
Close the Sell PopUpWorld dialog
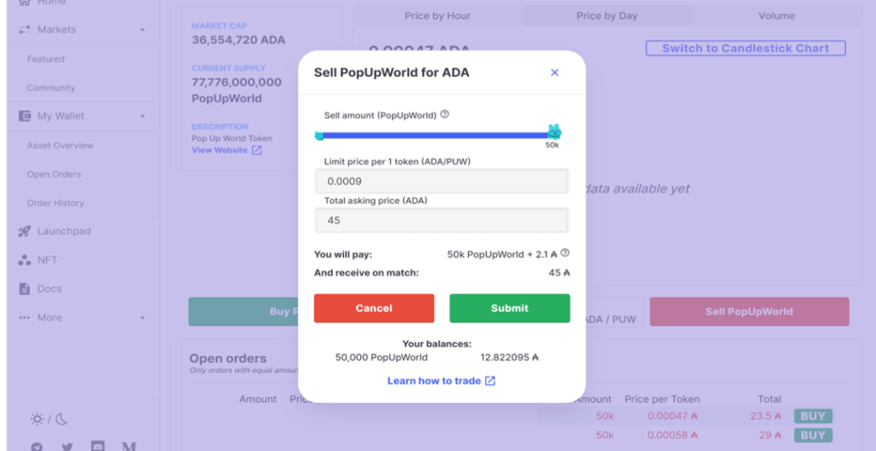(554, 73)
